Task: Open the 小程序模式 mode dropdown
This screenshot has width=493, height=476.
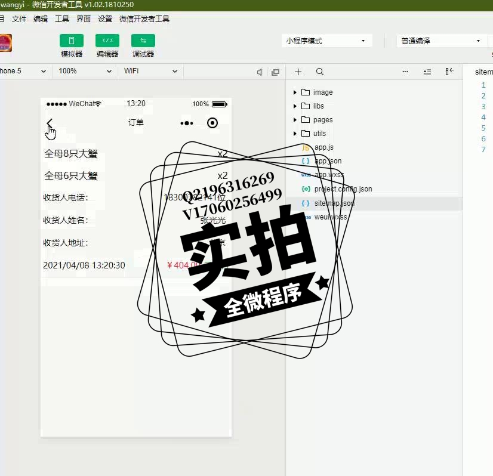Action: [x=326, y=41]
